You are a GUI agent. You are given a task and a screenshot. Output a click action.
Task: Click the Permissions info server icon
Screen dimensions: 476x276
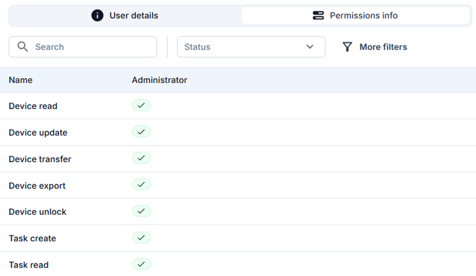[318, 16]
